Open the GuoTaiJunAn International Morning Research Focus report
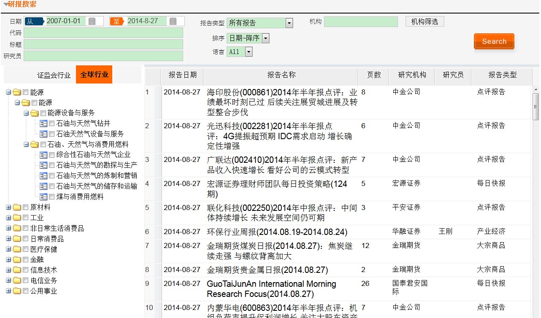The height and width of the screenshot is (318, 541). 271,289
